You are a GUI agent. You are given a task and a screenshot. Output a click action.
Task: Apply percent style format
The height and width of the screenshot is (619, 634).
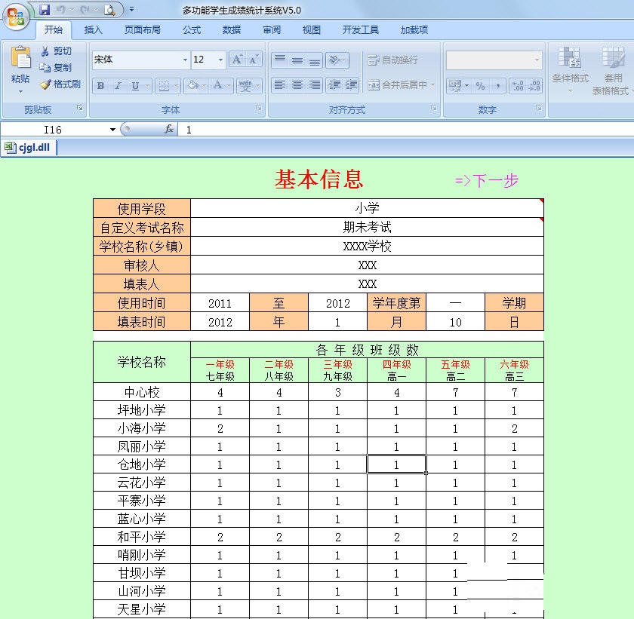480,86
